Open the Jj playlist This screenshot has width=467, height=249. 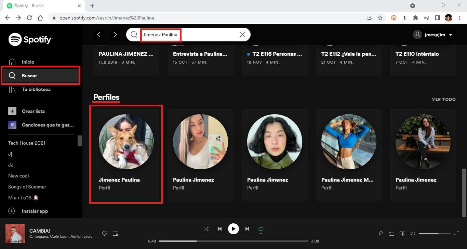(10, 154)
